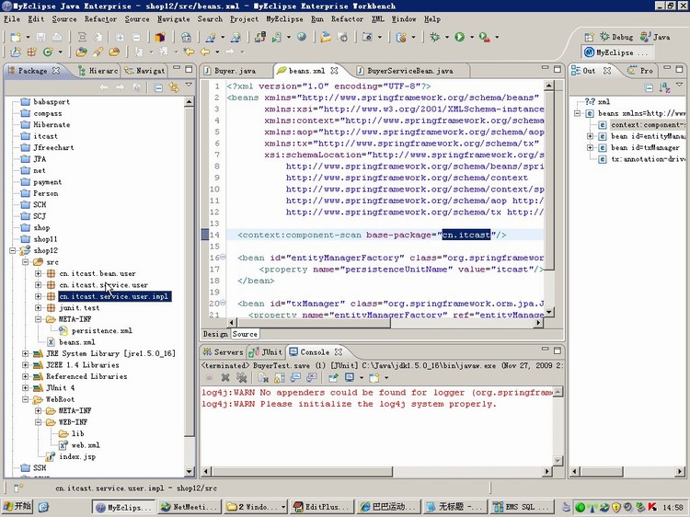Click Remove Launch icon in Console toolbar

[225, 377]
